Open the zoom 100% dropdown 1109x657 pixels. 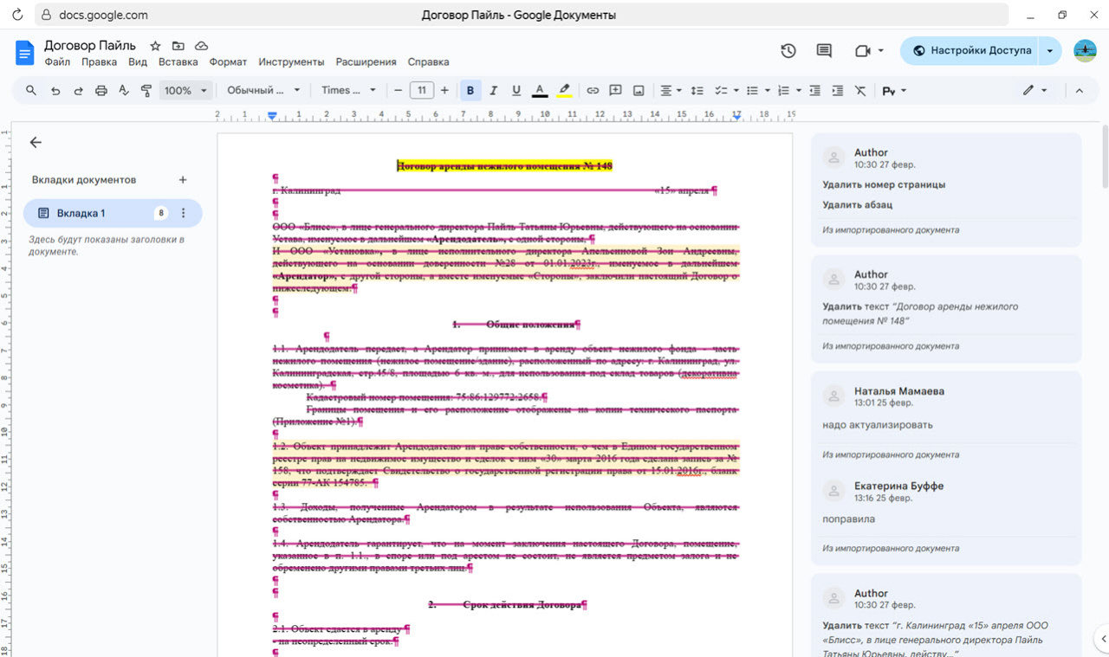(186, 90)
